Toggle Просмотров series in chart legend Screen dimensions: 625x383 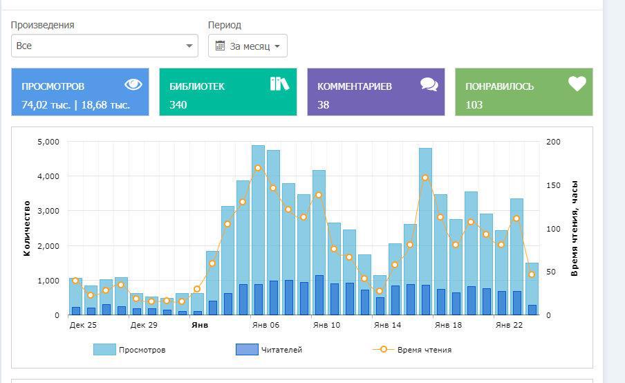(142, 350)
